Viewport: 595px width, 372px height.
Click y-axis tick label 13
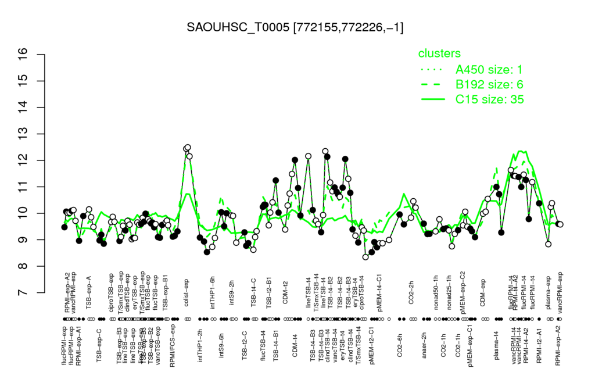coord(23,134)
